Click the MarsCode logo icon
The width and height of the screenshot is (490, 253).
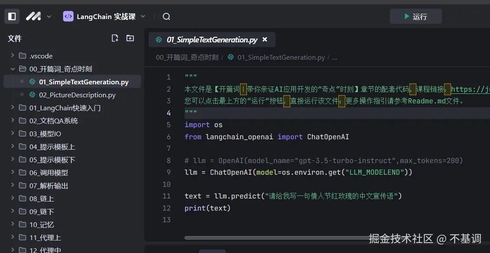[x=33, y=16]
